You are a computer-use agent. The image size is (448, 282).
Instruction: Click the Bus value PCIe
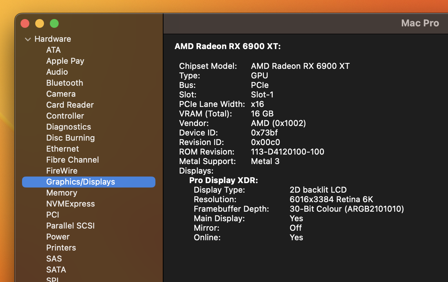click(x=260, y=85)
